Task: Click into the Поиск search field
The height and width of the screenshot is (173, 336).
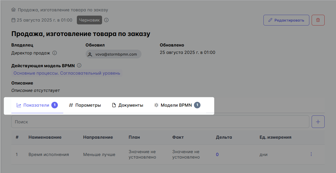Action: coord(160,122)
